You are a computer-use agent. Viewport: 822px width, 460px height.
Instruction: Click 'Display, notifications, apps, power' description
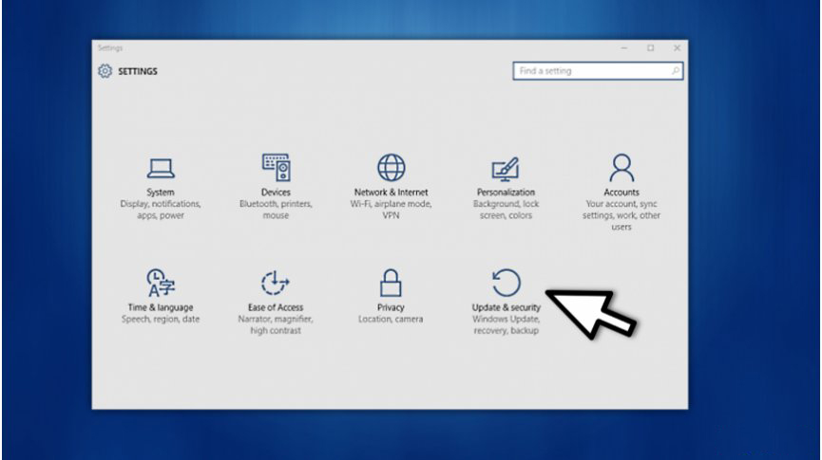(x=161, y=210)
